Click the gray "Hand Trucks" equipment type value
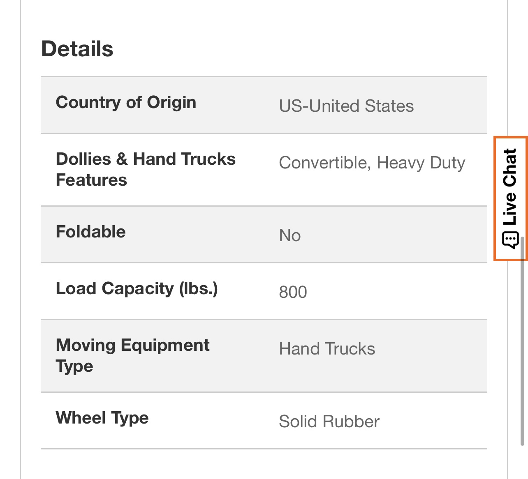The image size is (528, 479). pyautogui.click(x=327, y=349)
